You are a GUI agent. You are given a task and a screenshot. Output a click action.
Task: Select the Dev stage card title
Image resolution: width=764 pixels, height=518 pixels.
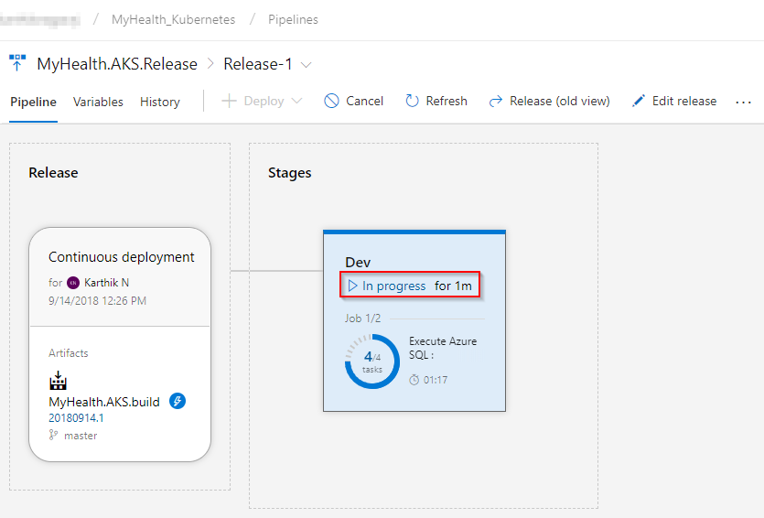358,262
